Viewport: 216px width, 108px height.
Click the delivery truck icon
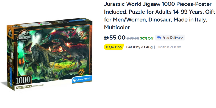pyautogui.click(x=159, y=38)
